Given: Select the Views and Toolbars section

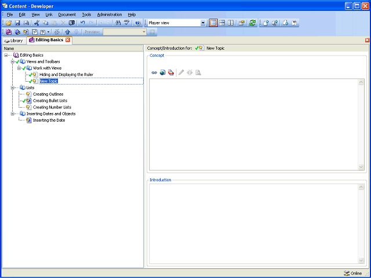Looking at the screenshot, I should click(x=43, y=62).
